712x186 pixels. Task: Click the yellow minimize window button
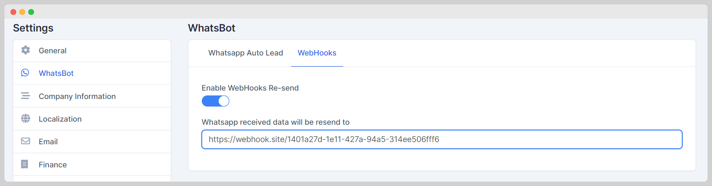pos(22,12)
